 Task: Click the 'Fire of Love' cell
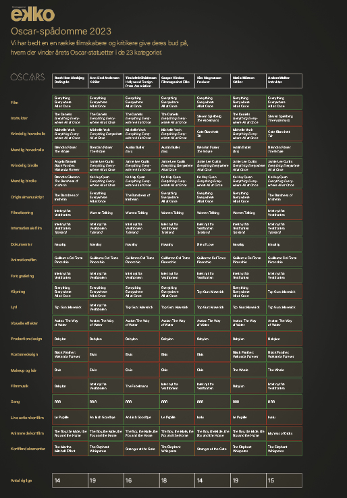213,244
